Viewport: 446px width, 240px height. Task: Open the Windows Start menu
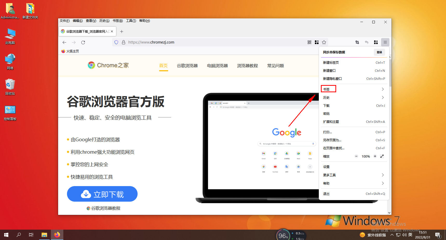pyautogui.click(x=6, y=235)
